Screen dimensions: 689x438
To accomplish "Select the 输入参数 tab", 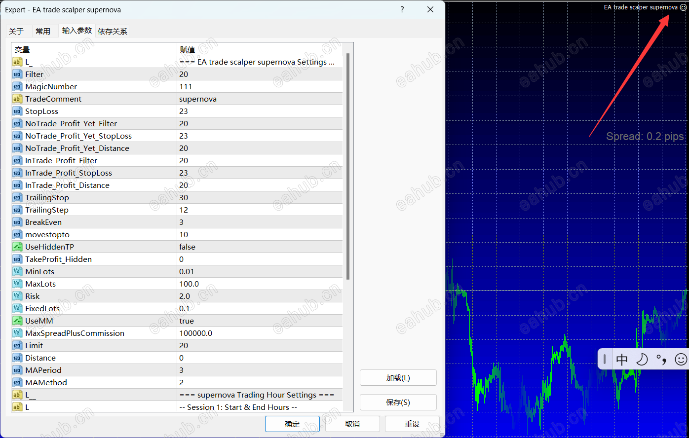I will tap(77, 30).
